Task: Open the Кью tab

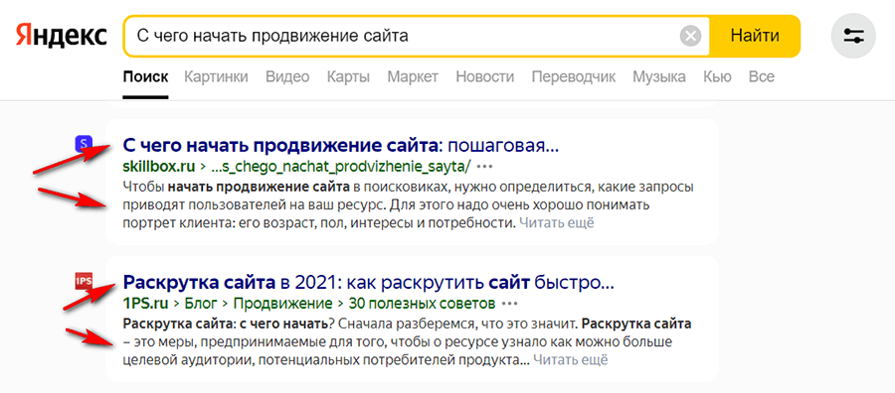Action: tap(717, 76)
